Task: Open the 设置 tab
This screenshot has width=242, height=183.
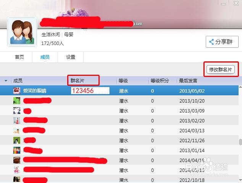Action: pos(71,57)
